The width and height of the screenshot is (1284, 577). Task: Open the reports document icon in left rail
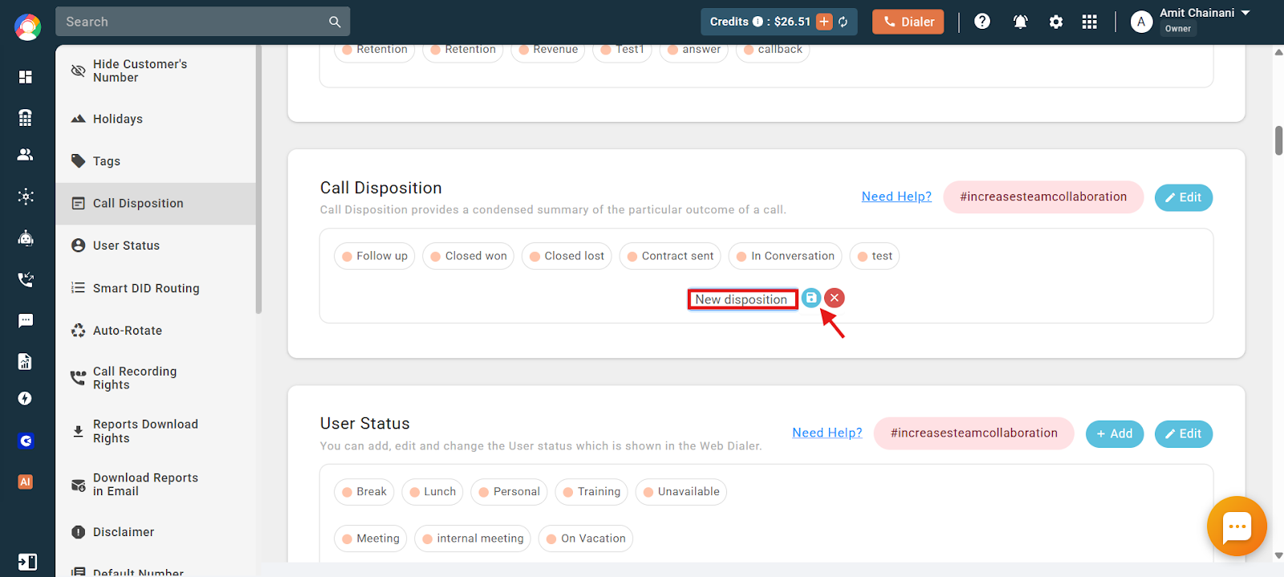click(x=26, y=361)
